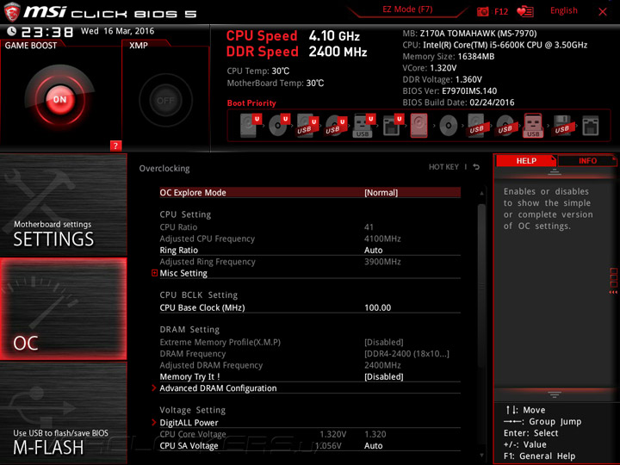Click the CPU Core Voltage 1.320 field
This screenshot has width=620, height=465.
[375, 434]
